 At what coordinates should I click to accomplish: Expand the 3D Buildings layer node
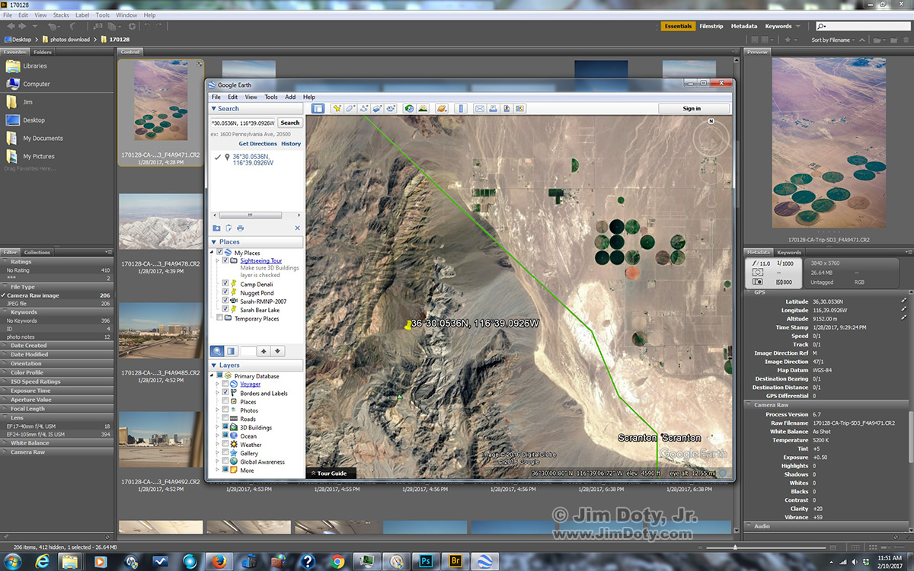pos(217,428)
